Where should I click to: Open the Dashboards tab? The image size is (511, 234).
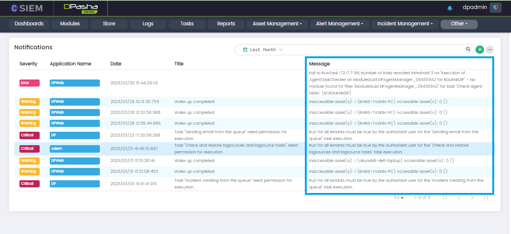tap(29, 24)
